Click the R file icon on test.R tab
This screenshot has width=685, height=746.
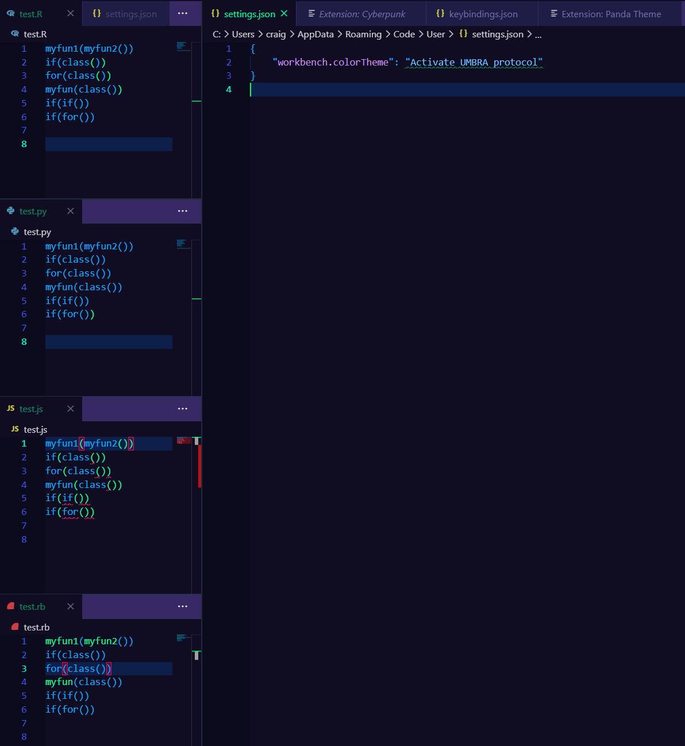[11, 13]
